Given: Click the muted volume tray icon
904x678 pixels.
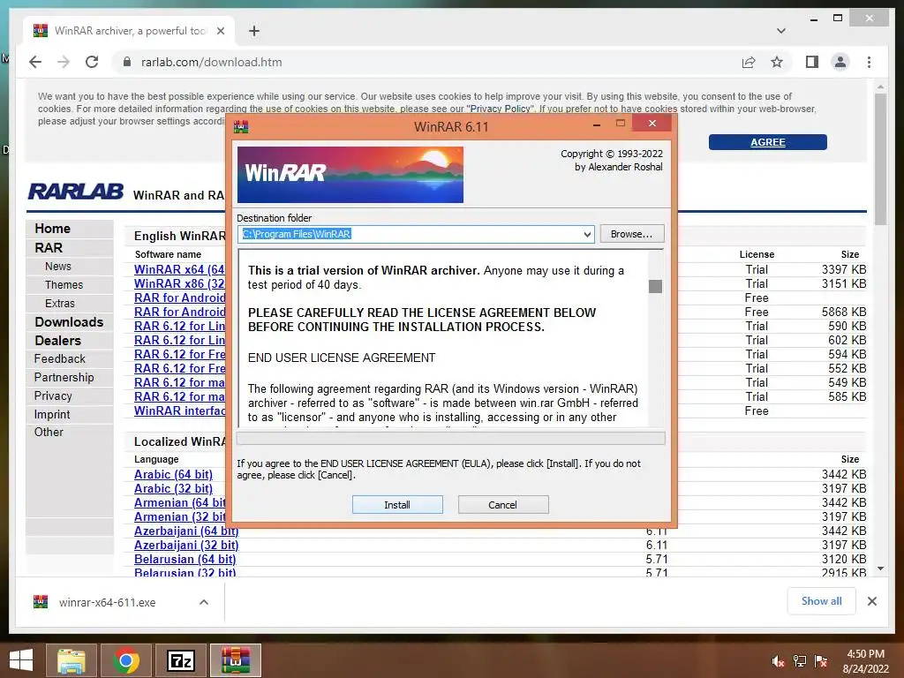Looking at the screenshot, I should 778,661.
